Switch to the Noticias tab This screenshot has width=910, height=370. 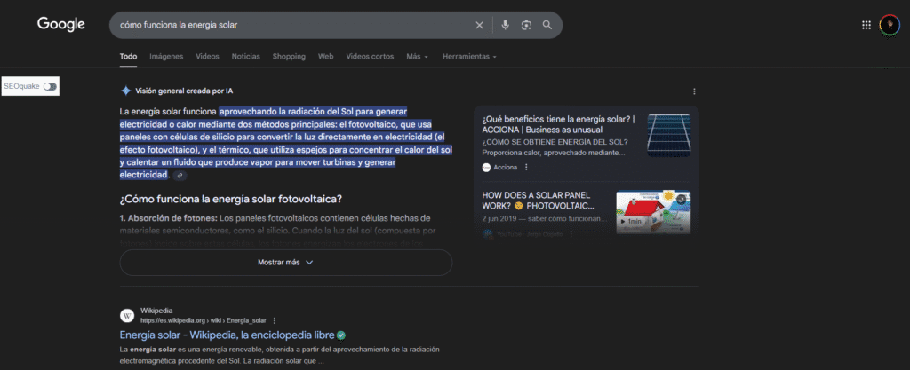coord(245,57)
